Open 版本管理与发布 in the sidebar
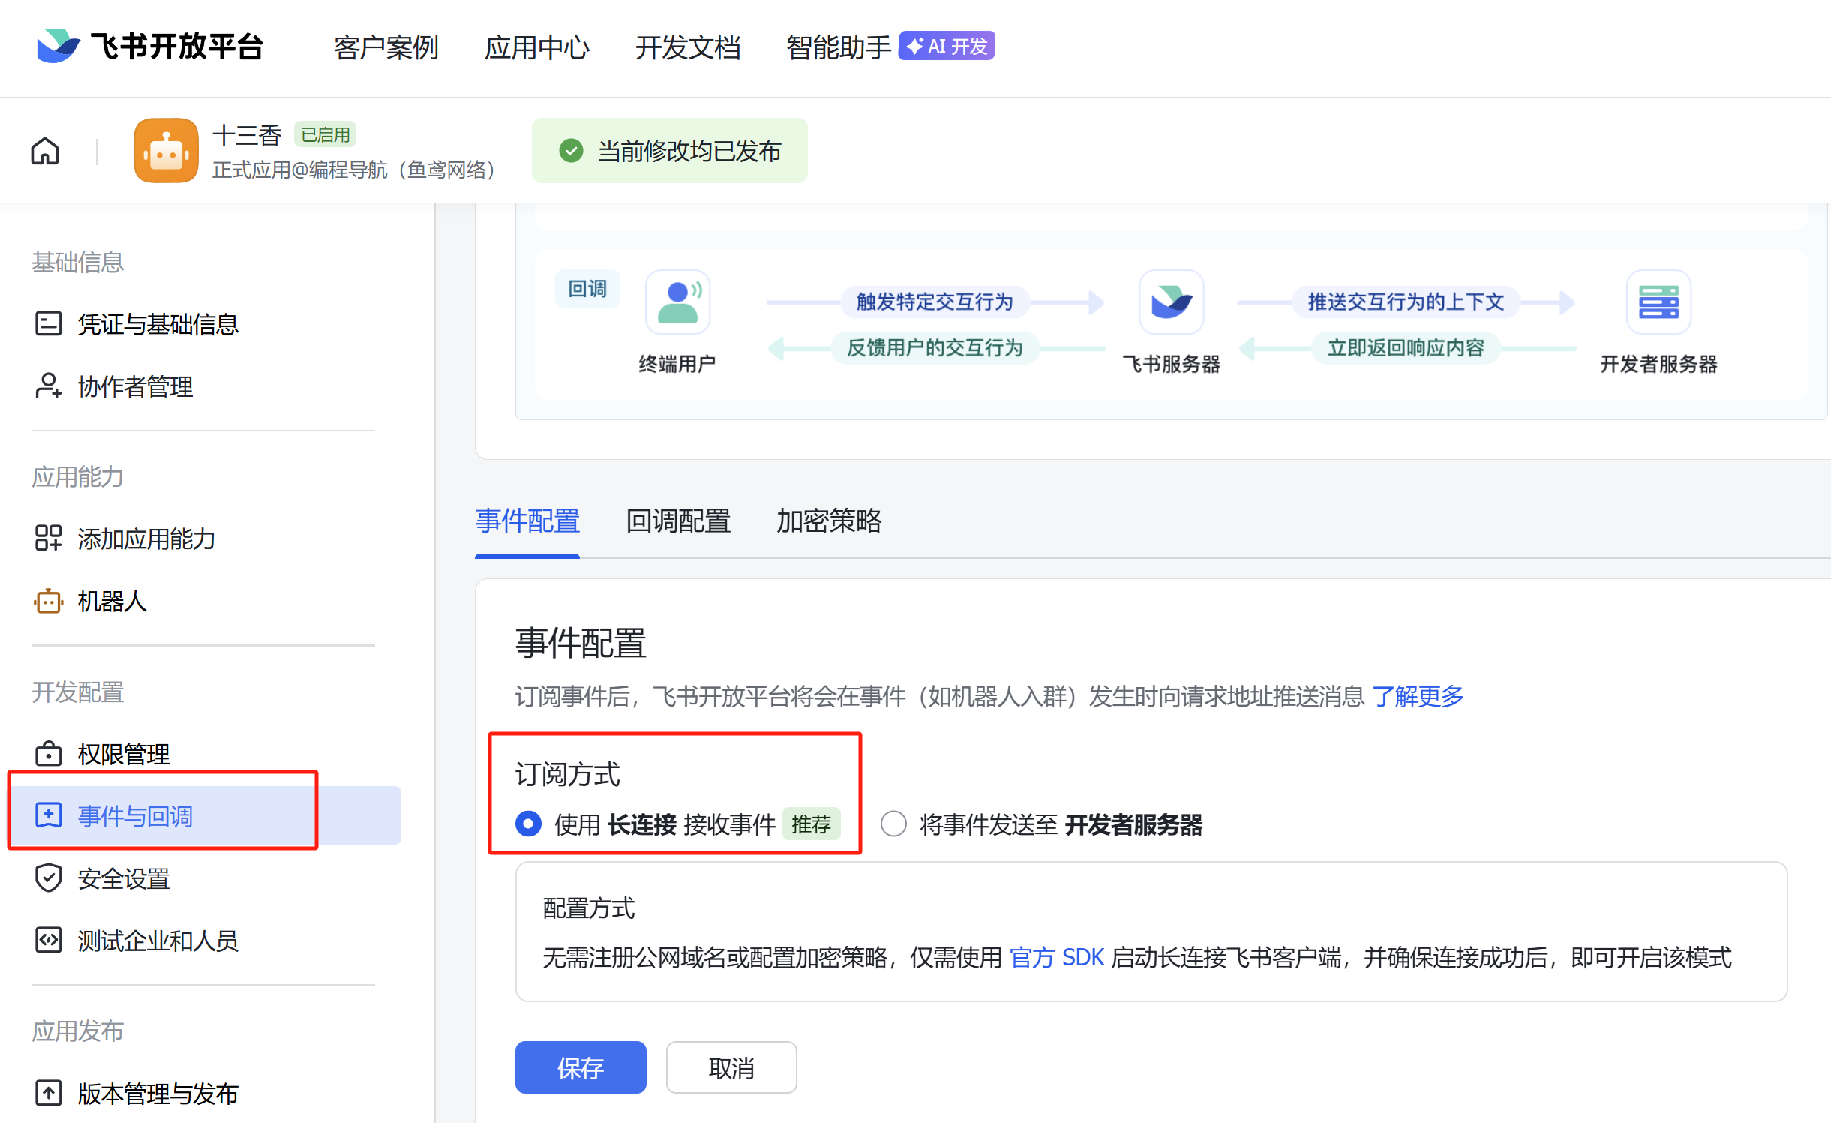 158,1094
